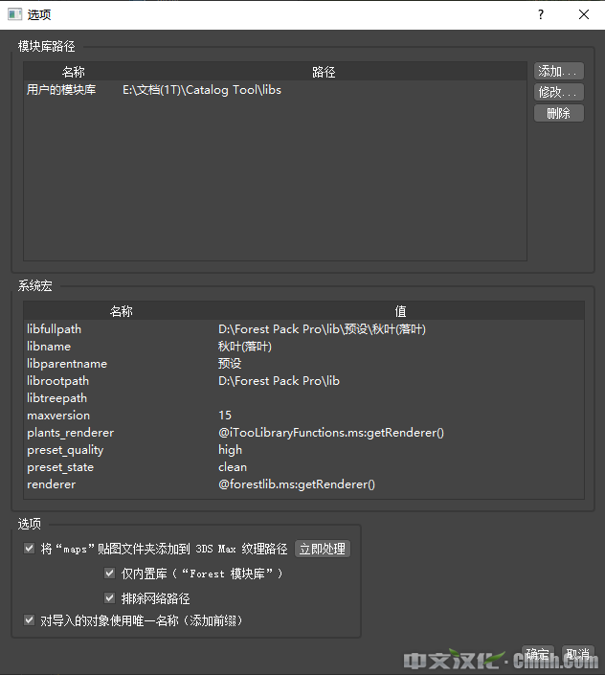605x675 pixels.
Task: Select the maxversion macro row
Action: click(x=58, y=416)
